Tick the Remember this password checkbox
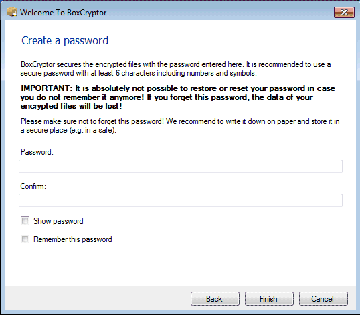The width and height of the screenshot is (360, 315). 25,239
